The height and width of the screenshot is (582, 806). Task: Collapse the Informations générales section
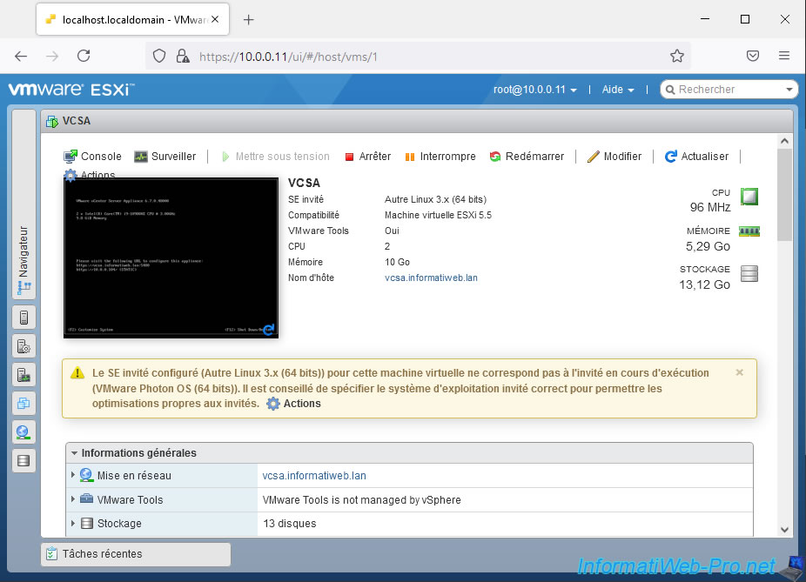[x=75, y=453]
